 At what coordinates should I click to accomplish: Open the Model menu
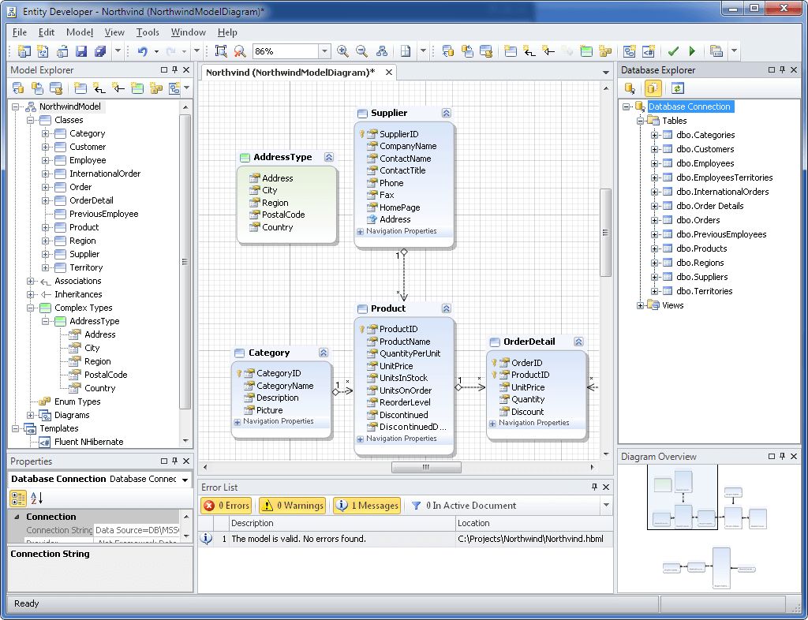(79, 32)
